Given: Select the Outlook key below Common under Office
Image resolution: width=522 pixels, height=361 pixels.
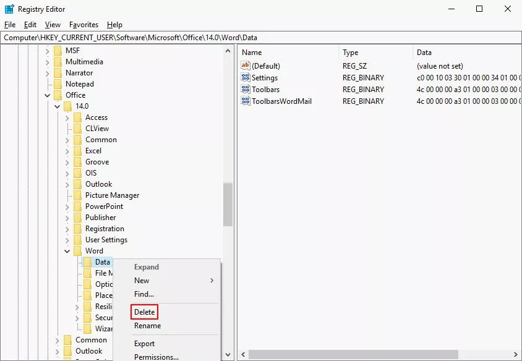Looking at the screenshot, I should 89,351.
